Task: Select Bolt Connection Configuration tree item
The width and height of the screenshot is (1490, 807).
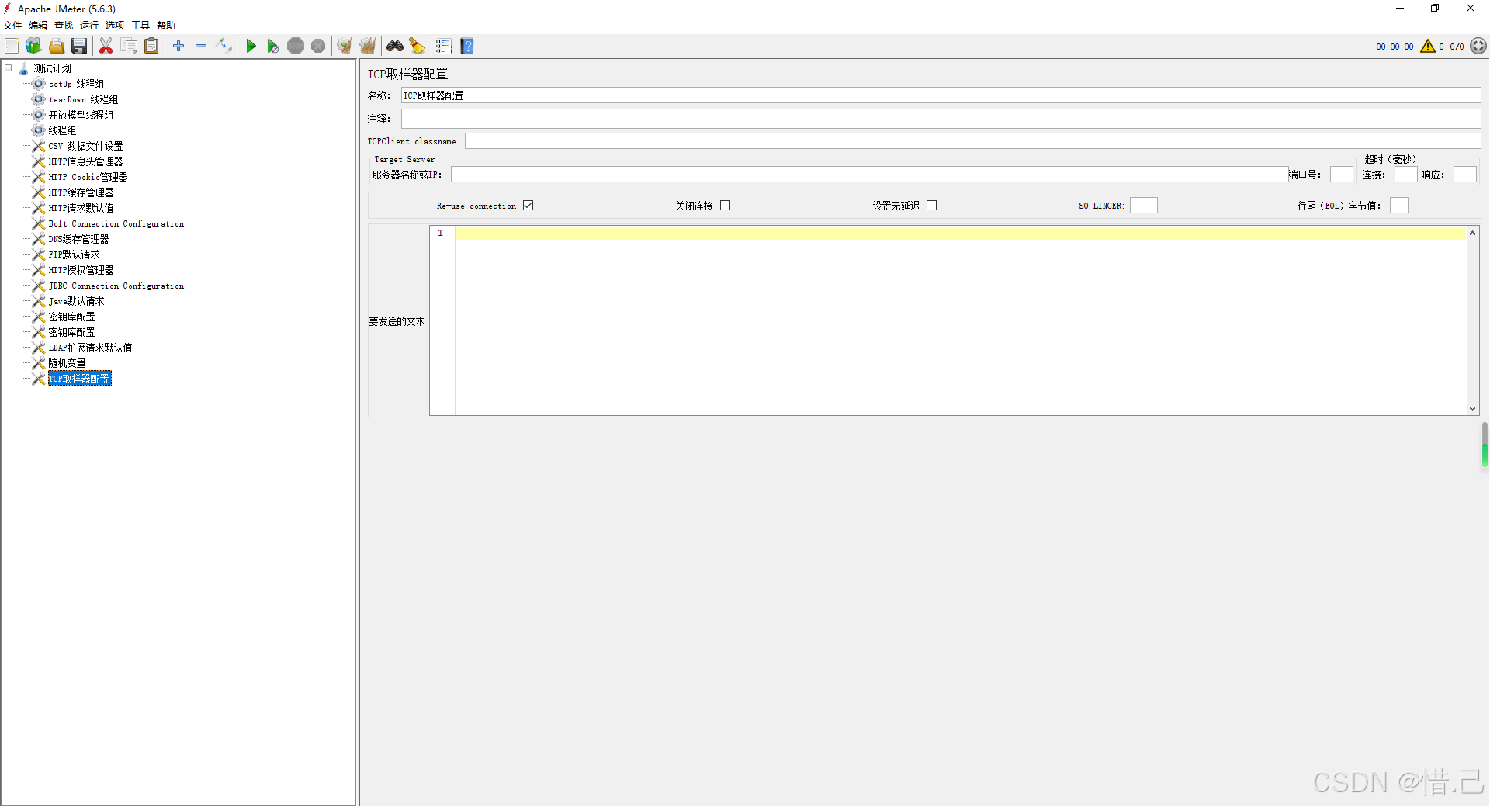Action: click(x=116, y=223)
